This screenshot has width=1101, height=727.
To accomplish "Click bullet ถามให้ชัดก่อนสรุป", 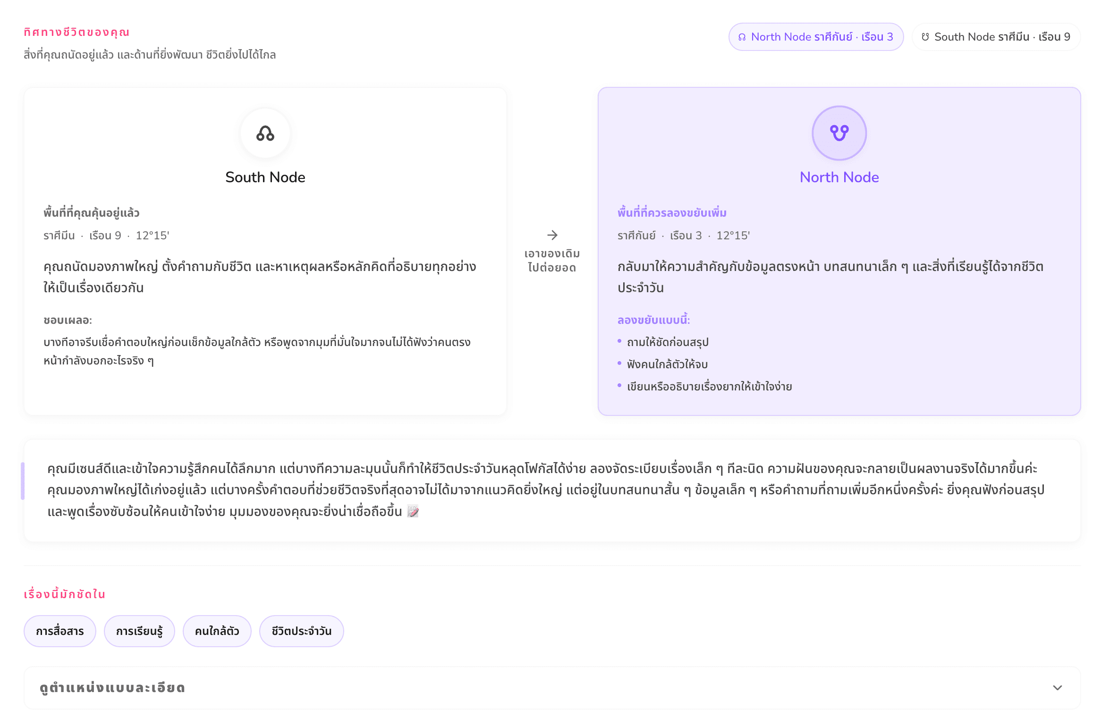I will tap(668, 342).
